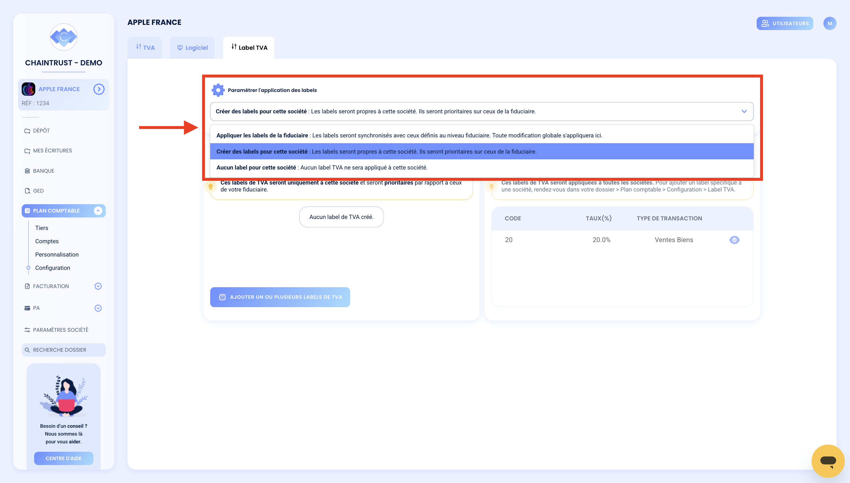Image resolution: width=850 pixels, height=483 pixels.
Task: Click the RECHERCHE DOSSIER search field
Action: (64, 350)
